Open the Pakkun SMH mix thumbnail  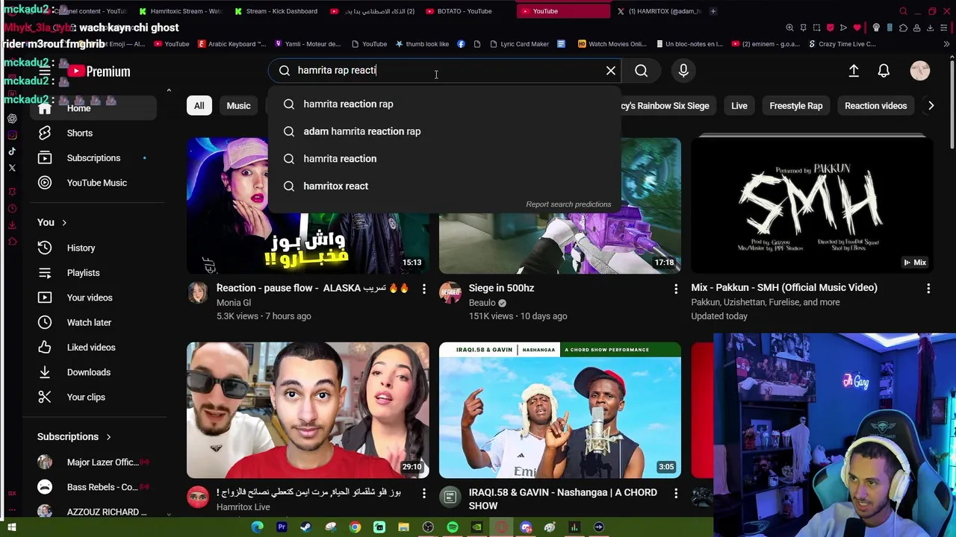[x=812, y=205]
